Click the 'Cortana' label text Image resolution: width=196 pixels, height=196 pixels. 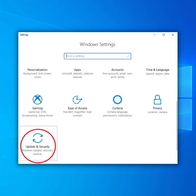coord(117,108)
